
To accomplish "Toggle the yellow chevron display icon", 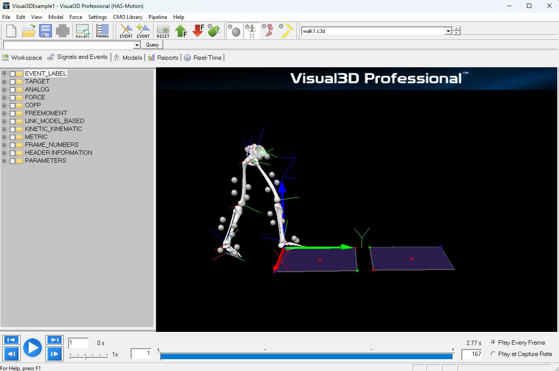I will pos(286,31).
